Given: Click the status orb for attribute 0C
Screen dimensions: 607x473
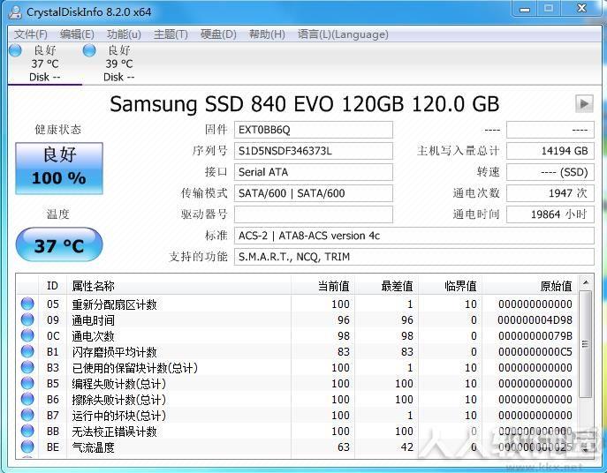Looking at the screenshot, I should [27, 335].
